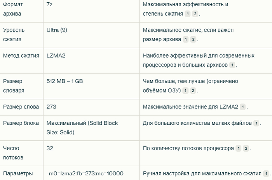Click the '273' word size value

pos(52,107)
